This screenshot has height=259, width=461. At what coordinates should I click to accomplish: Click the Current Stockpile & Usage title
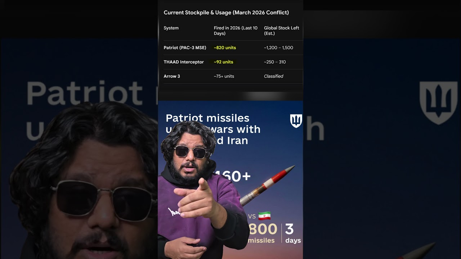click(x=226, y=12)
